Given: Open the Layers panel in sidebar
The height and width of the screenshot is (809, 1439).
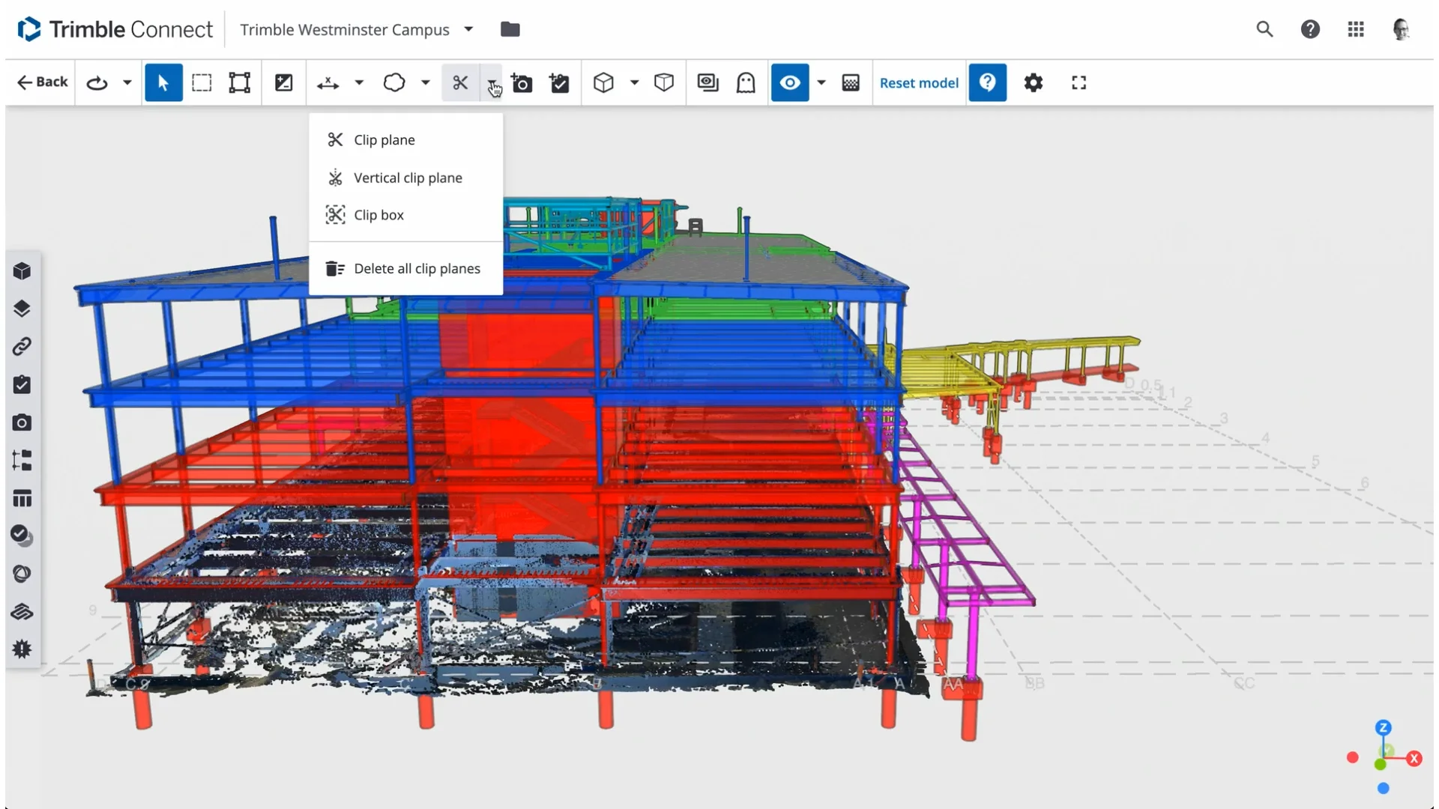Looking at the screenshot, I should [x=22, y=309].
